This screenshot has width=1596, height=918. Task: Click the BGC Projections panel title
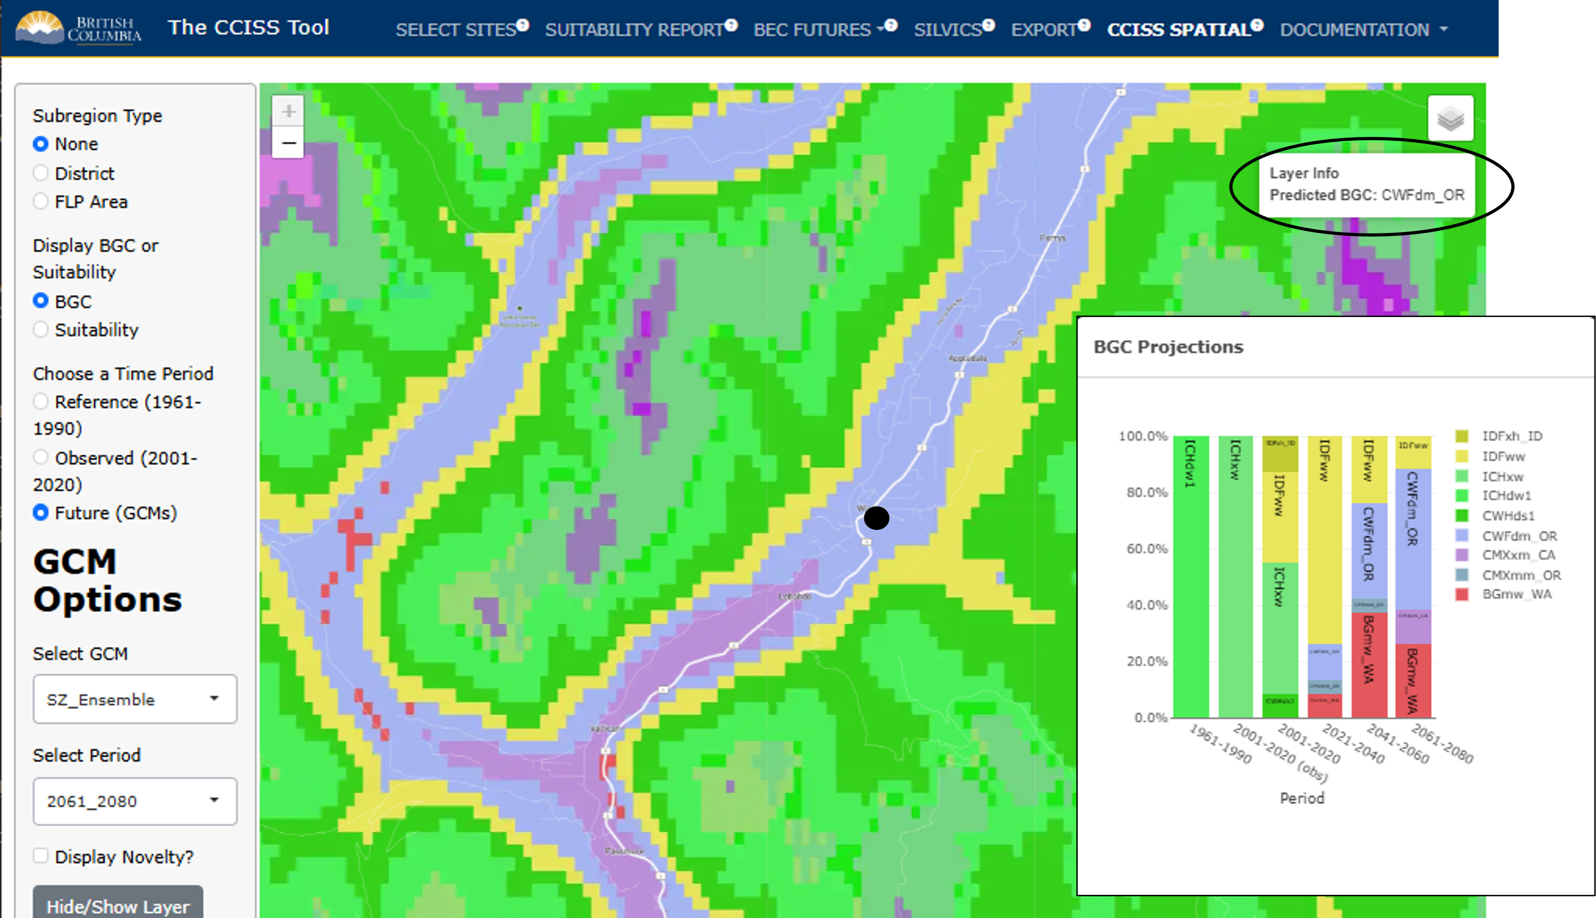(x=1168, y=347)
